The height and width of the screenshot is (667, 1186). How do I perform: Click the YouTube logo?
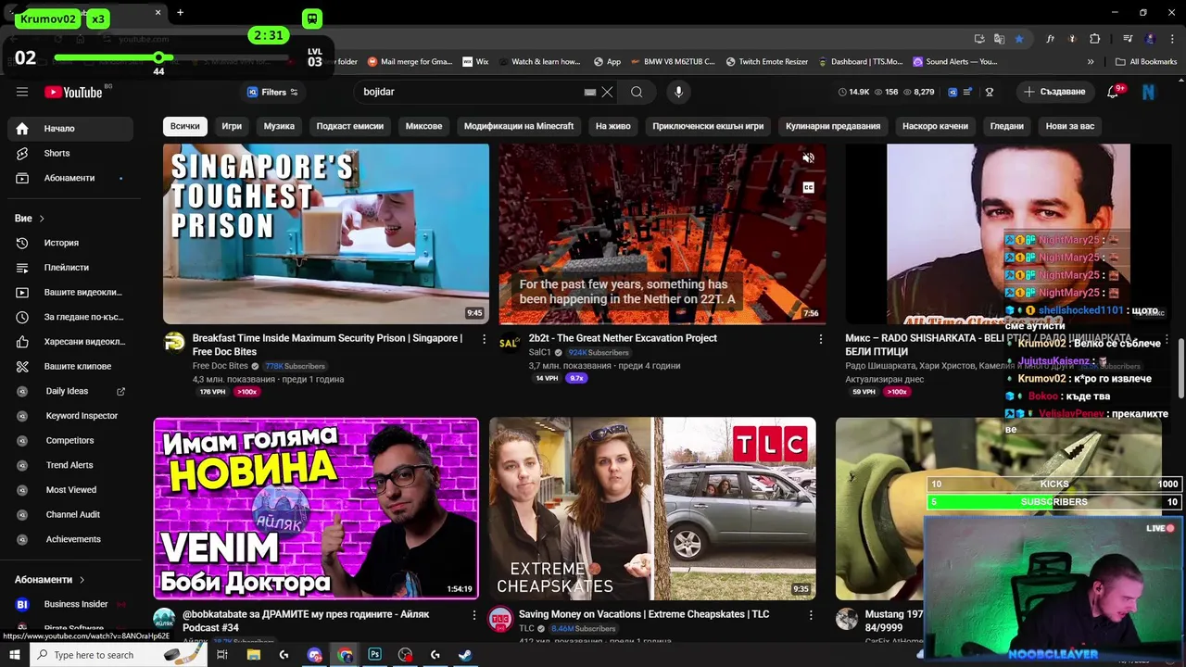[x=74, y=92]
